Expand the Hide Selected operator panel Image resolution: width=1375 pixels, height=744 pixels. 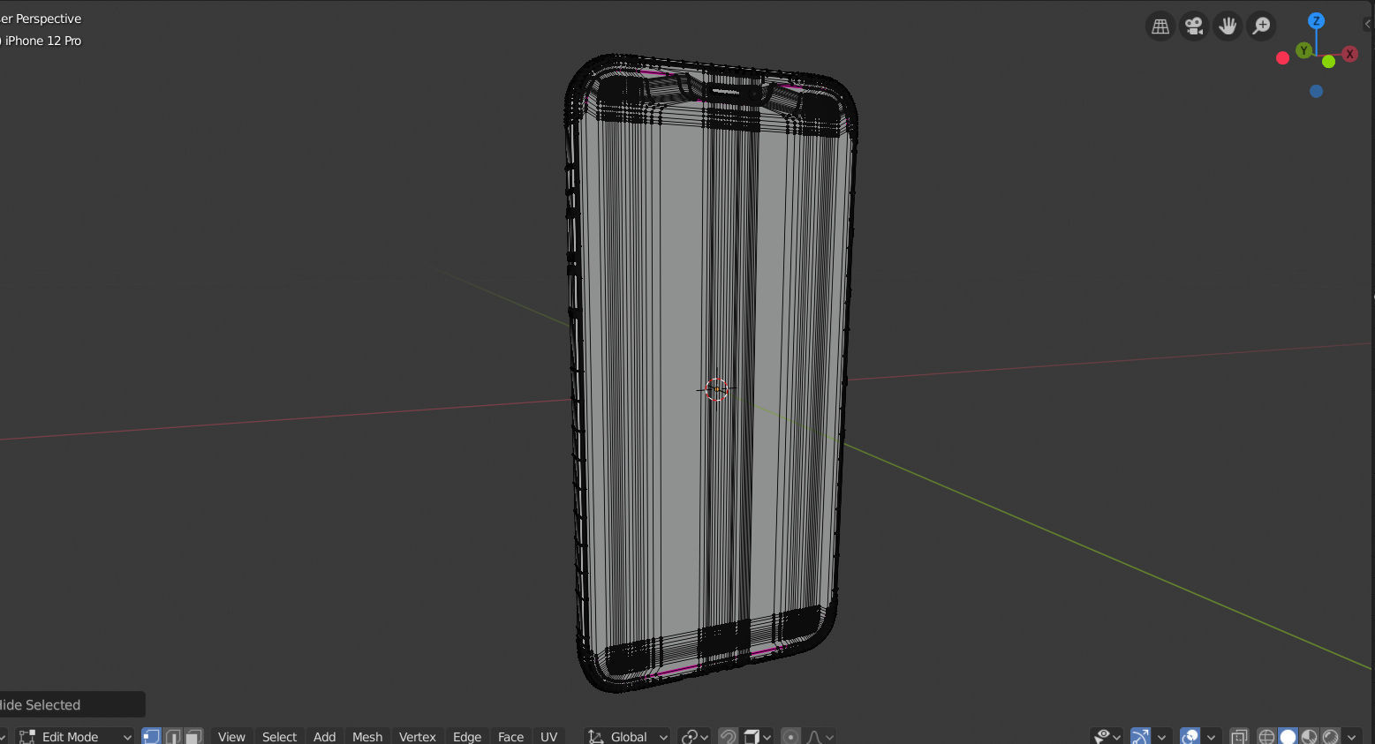(71, 704)
